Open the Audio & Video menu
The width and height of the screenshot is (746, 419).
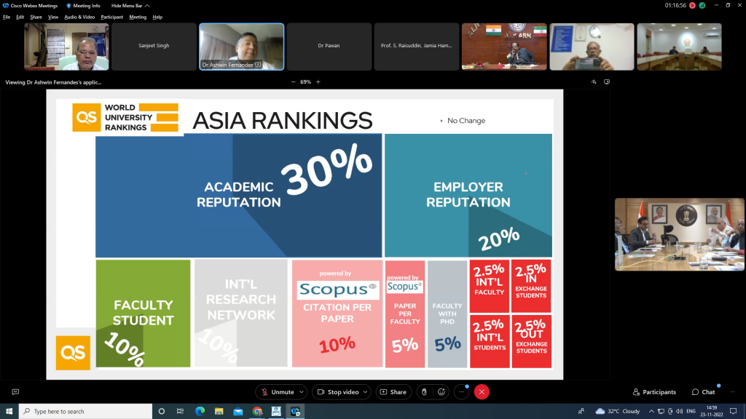[x=79, y=17]
